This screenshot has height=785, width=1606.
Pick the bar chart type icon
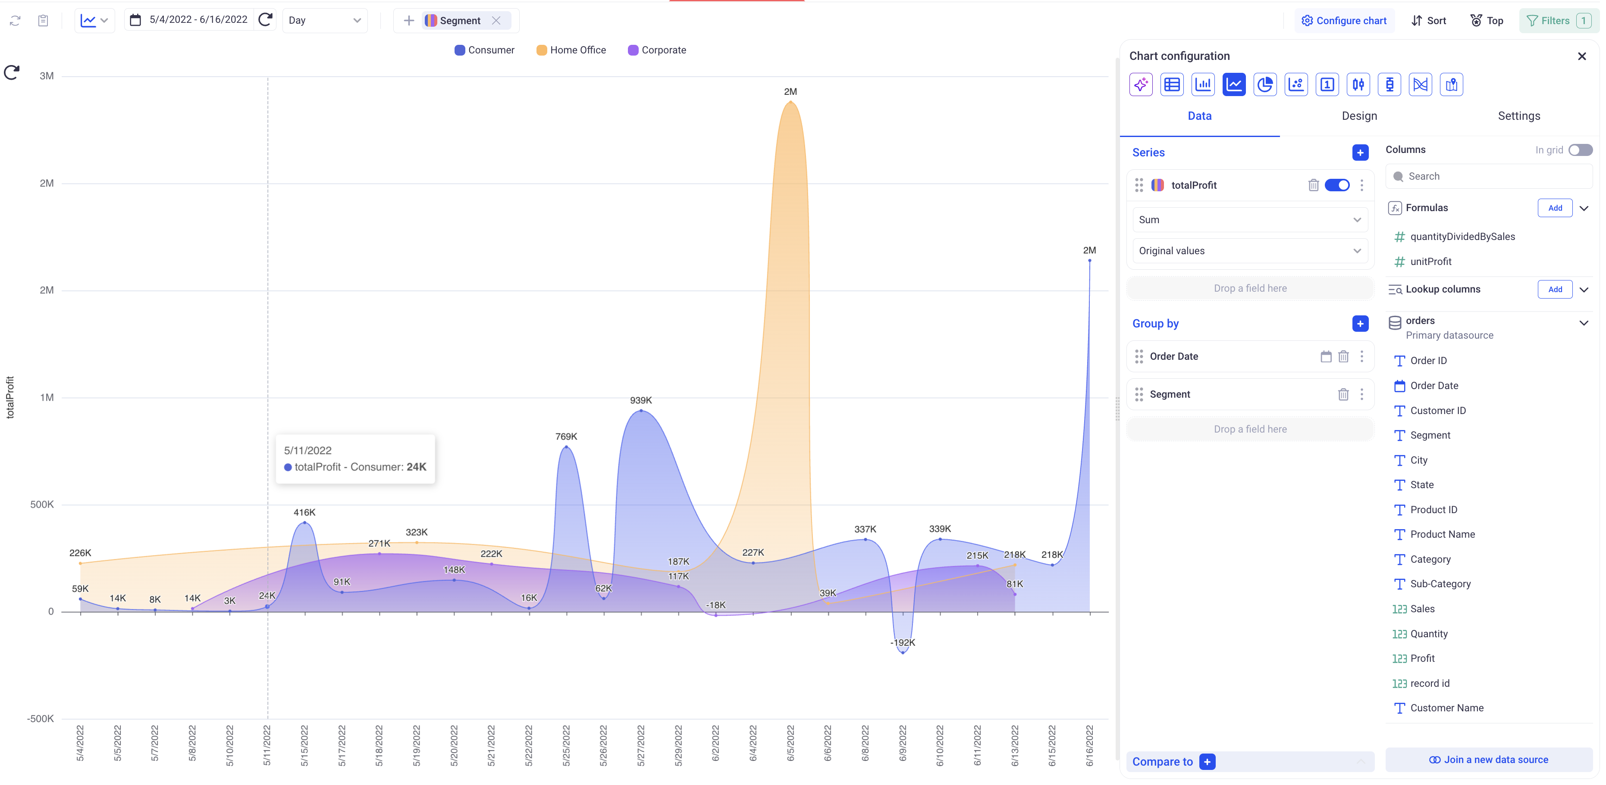point(1203,85)
